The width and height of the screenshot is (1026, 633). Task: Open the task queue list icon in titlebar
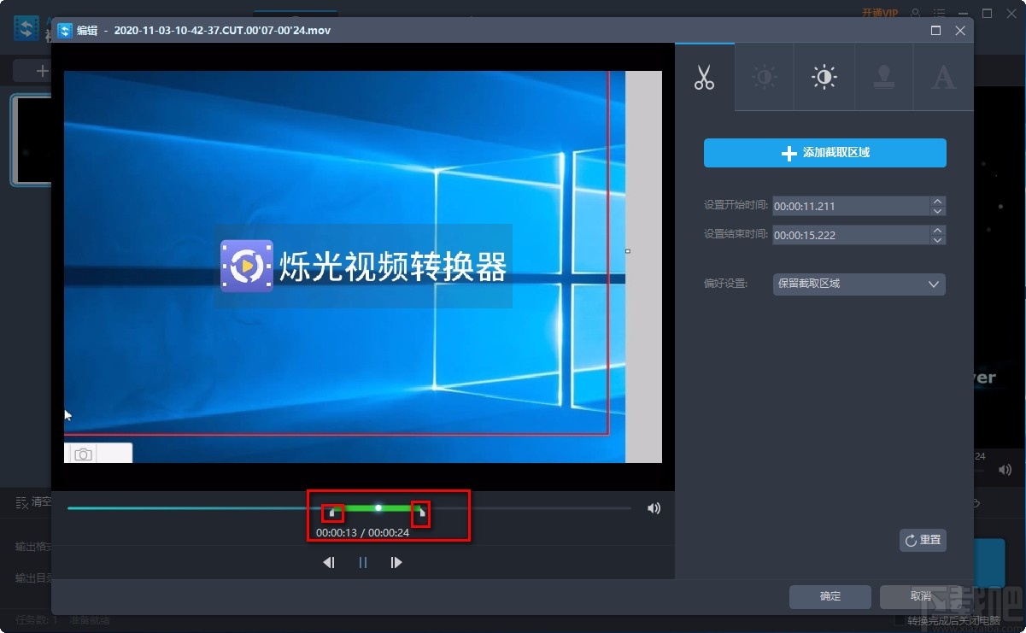coord(937,13)
